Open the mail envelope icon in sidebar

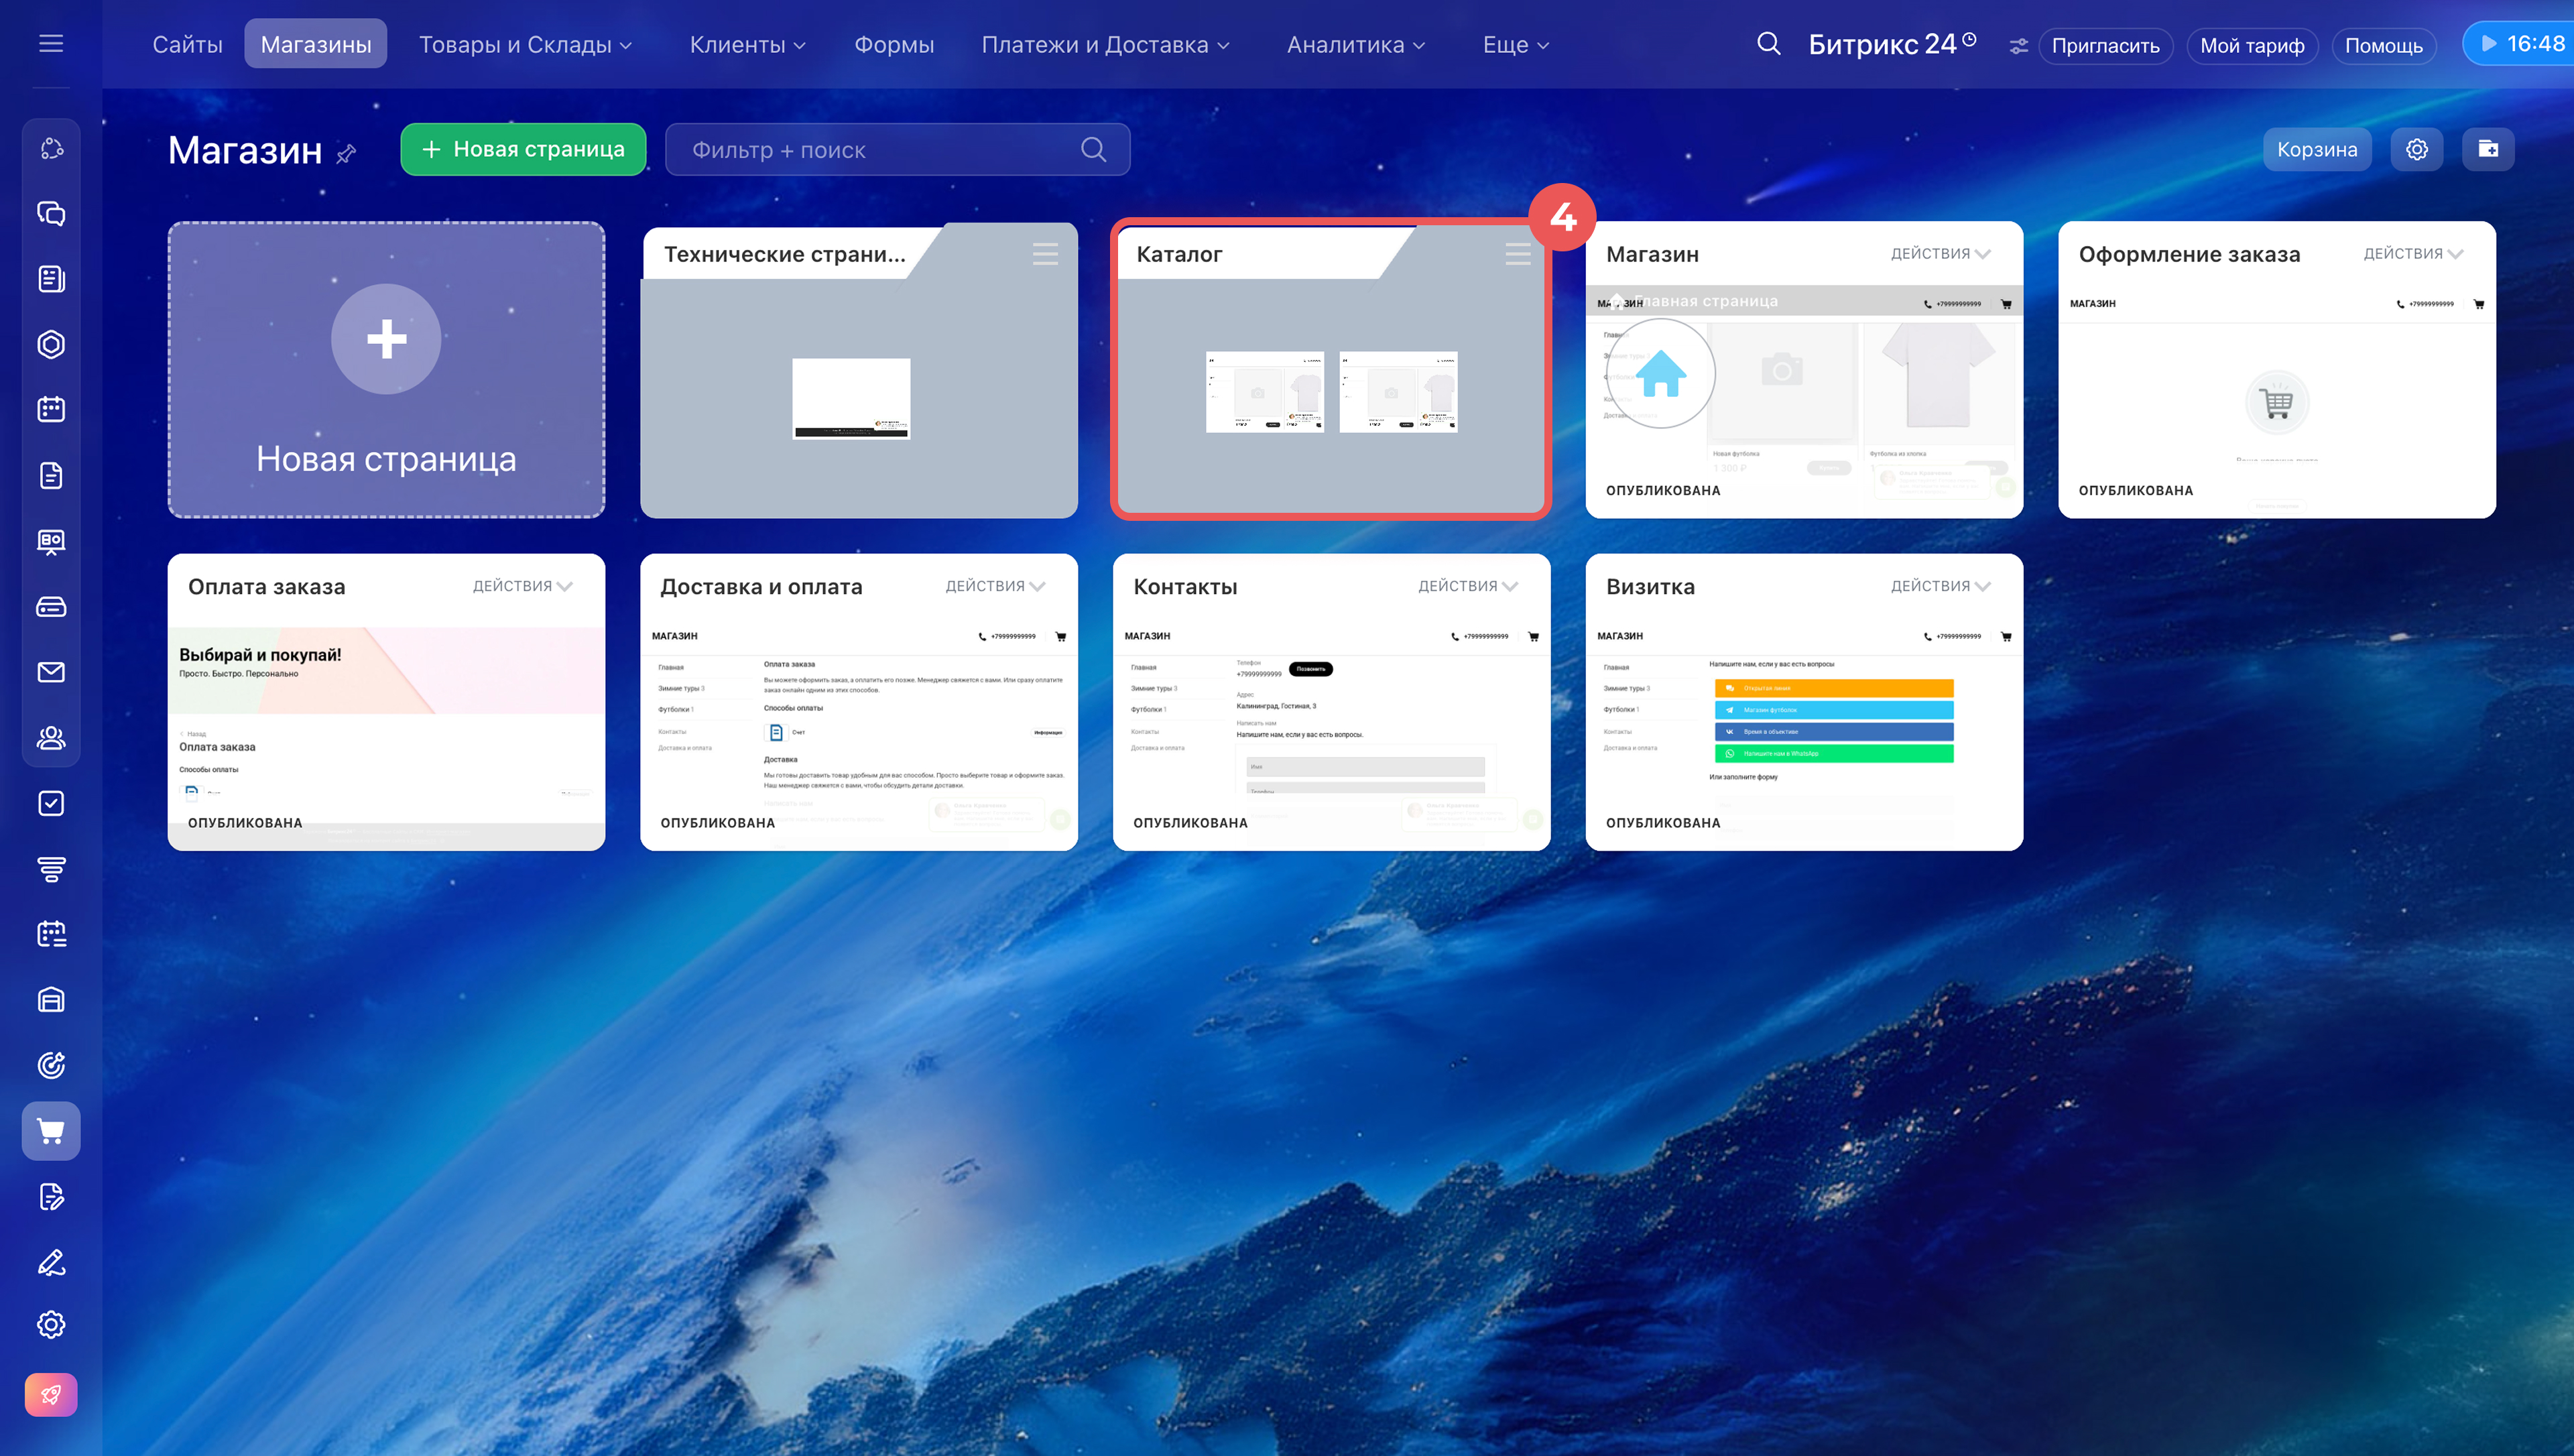pos(51,672)
